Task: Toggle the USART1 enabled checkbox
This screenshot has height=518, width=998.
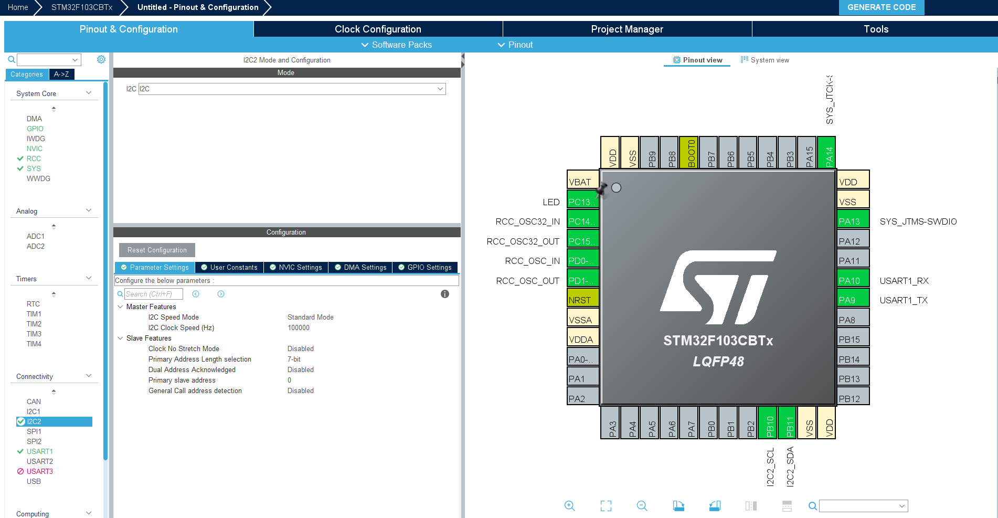Action: tap(20, 451)
